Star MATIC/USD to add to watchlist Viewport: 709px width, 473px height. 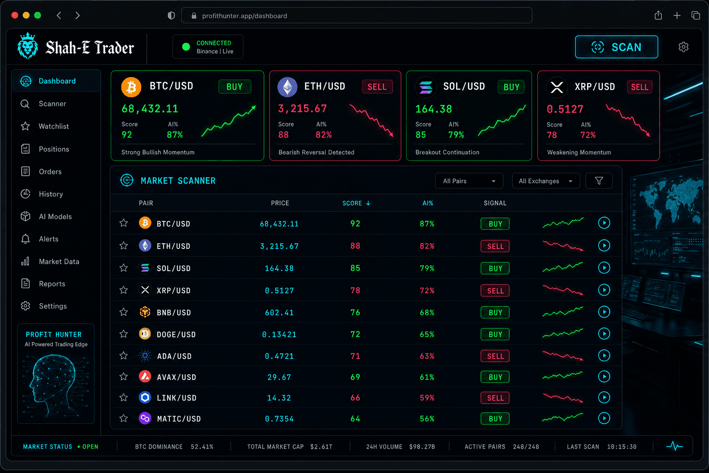pyautogui.click(x=124, y=418)
